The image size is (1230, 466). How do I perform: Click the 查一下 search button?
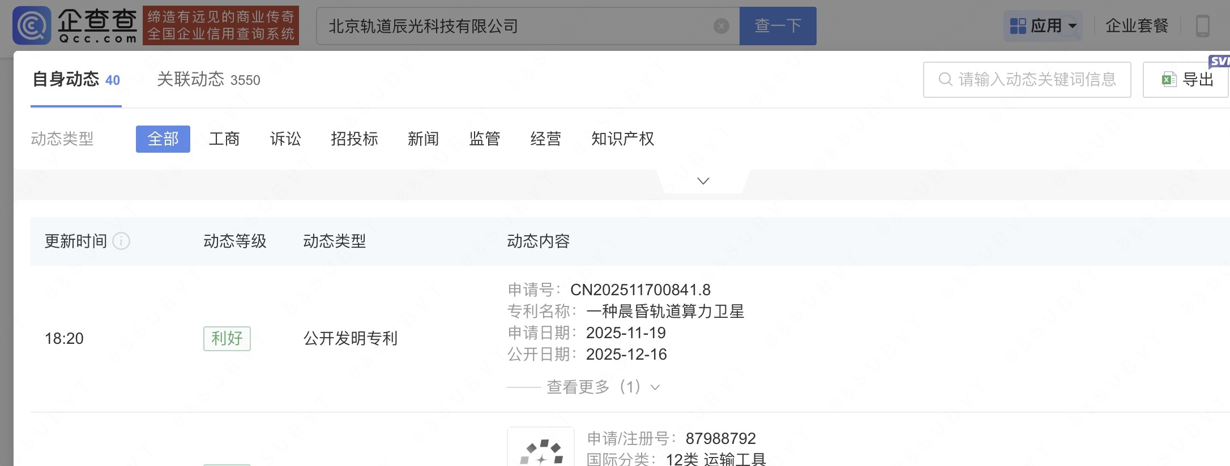[x=778, y=26]
